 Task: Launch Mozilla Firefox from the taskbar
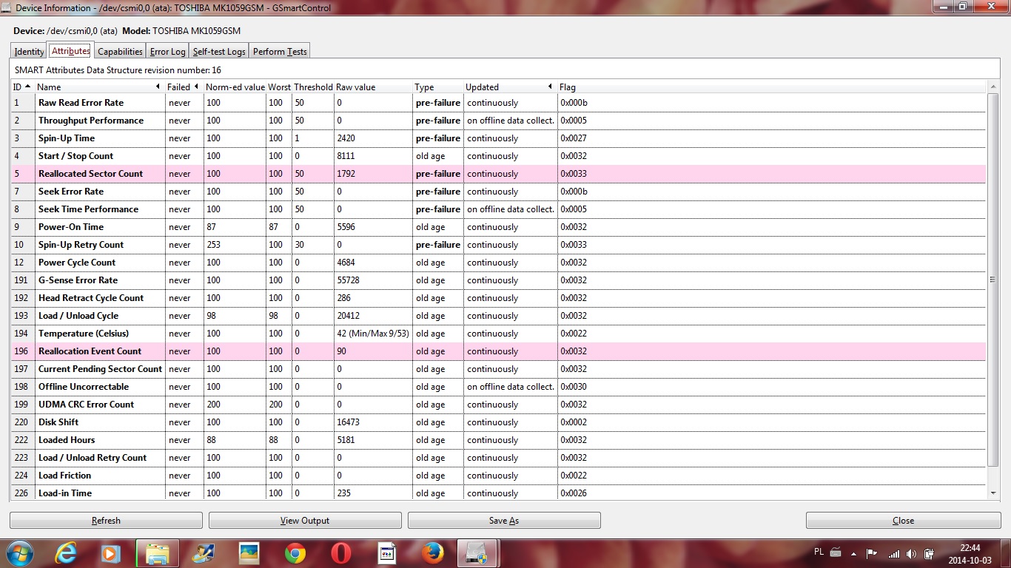click(x=432, y=553)
